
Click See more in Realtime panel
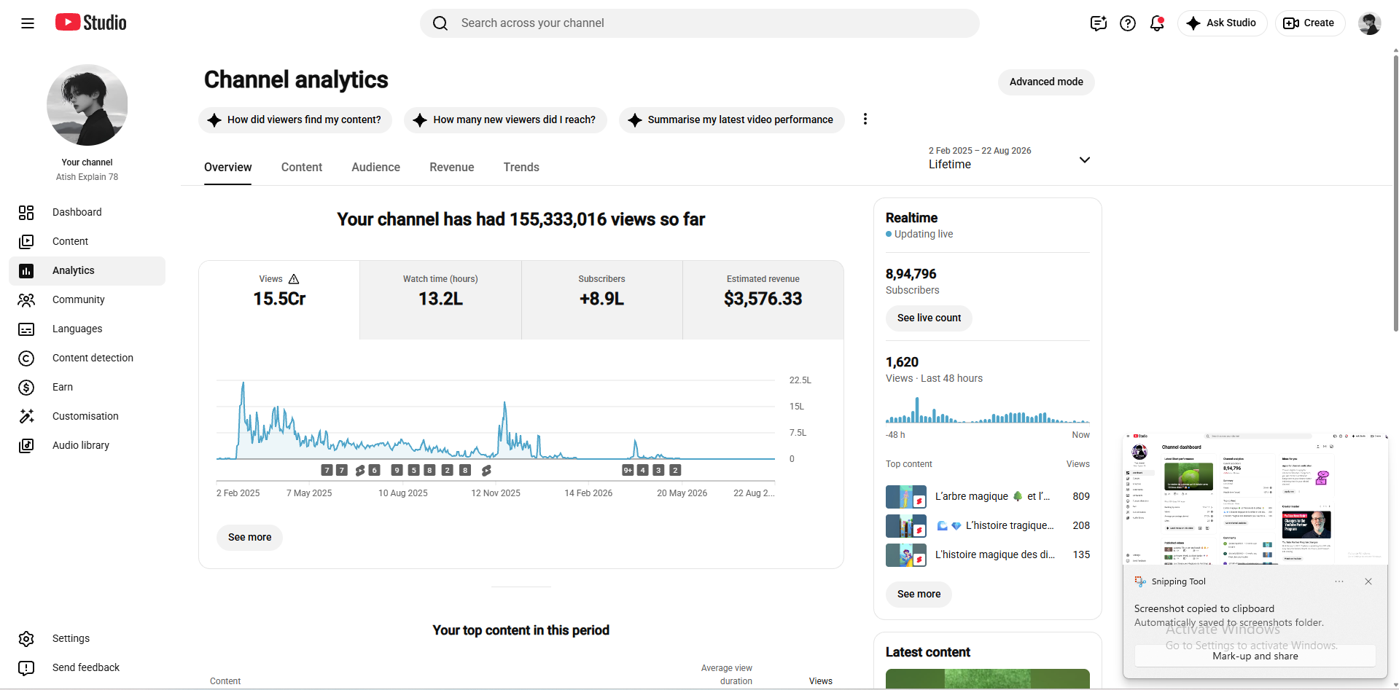tap(919, 595)
